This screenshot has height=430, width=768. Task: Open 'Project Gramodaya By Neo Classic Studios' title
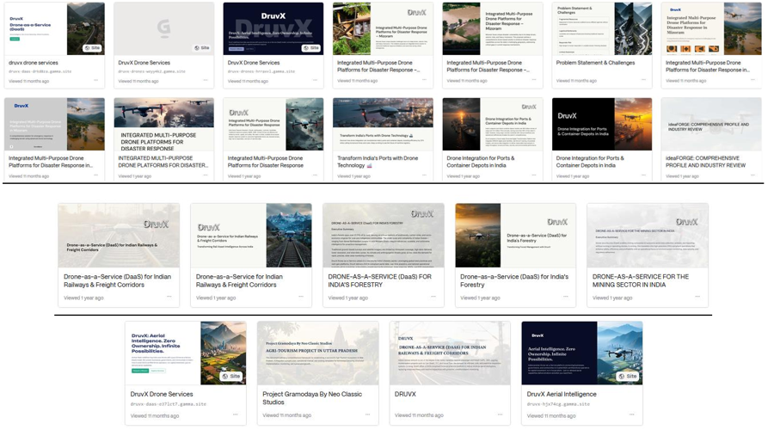tap(312, 398)
